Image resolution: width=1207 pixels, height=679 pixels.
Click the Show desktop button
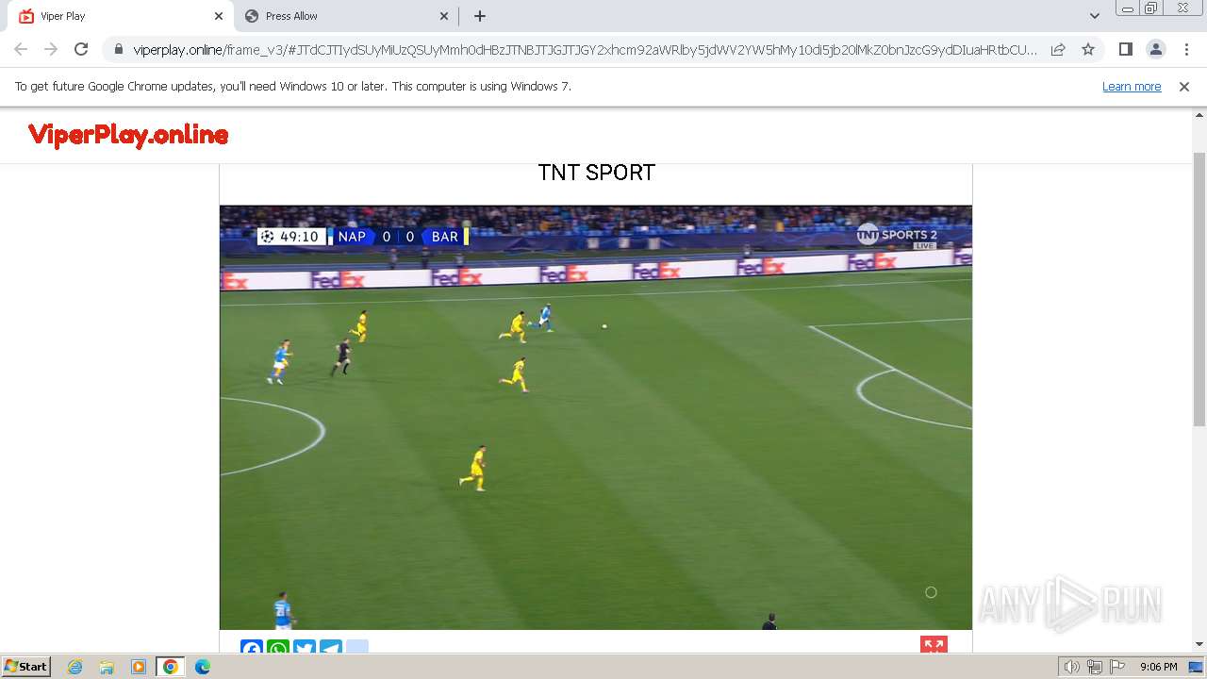pyautogui.click(x=1197, y=667)
